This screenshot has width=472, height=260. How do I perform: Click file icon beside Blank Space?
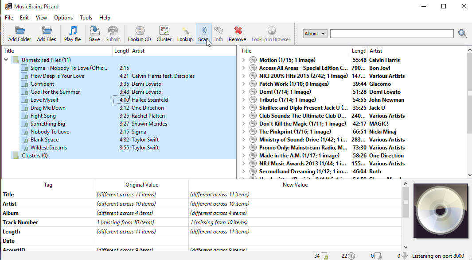click(25, 140)
